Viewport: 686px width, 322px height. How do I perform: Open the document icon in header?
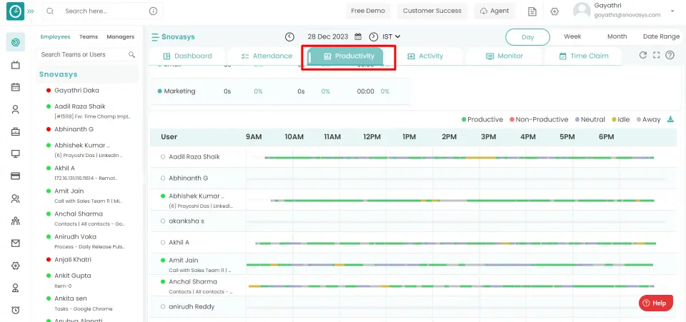click(x=532, y=11)
